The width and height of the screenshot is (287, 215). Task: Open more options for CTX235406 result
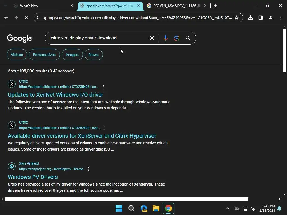pyautogui.click(x=103, y=87)
